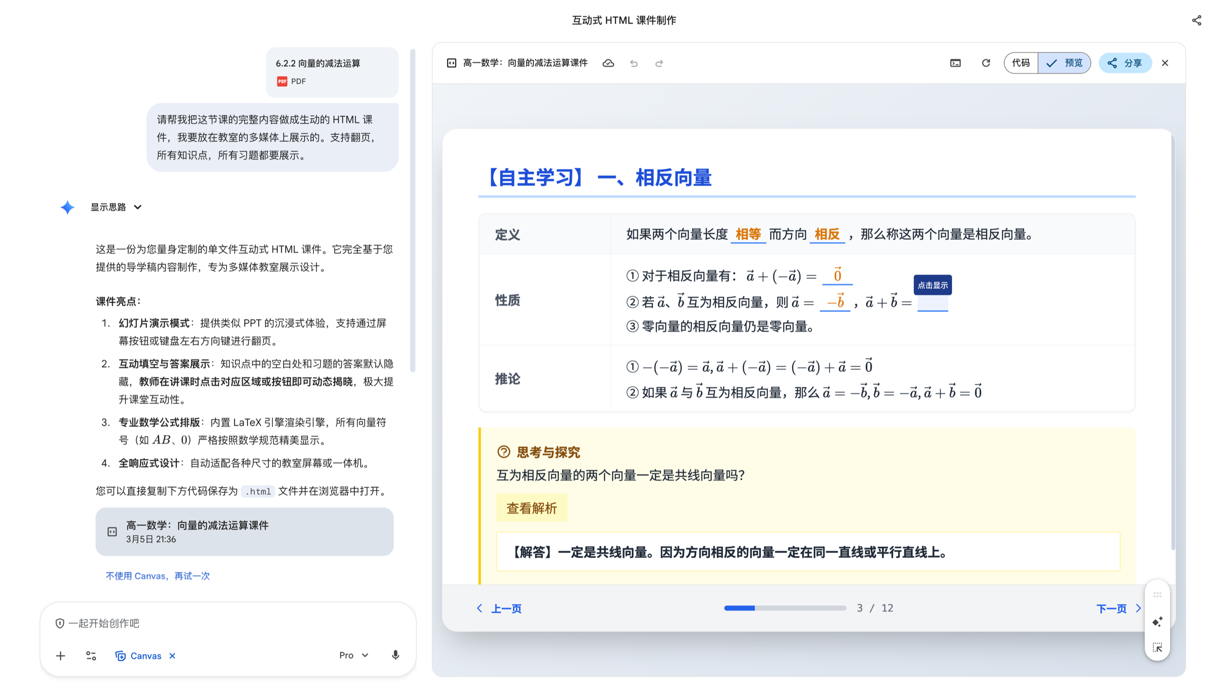
Task: Open the console panel icon
Action: [955, 63]
